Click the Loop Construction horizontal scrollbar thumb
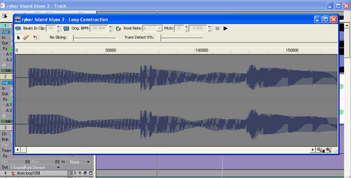The image size is (351, 178). 23,150
